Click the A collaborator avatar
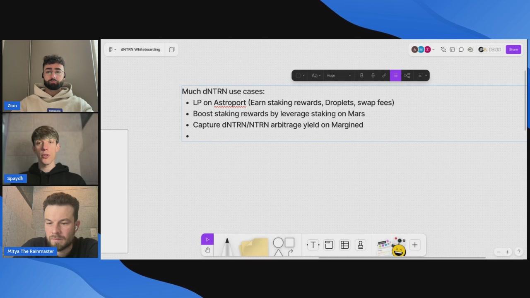530x298 pixels. pyautogui.click(x=414, y=49)
